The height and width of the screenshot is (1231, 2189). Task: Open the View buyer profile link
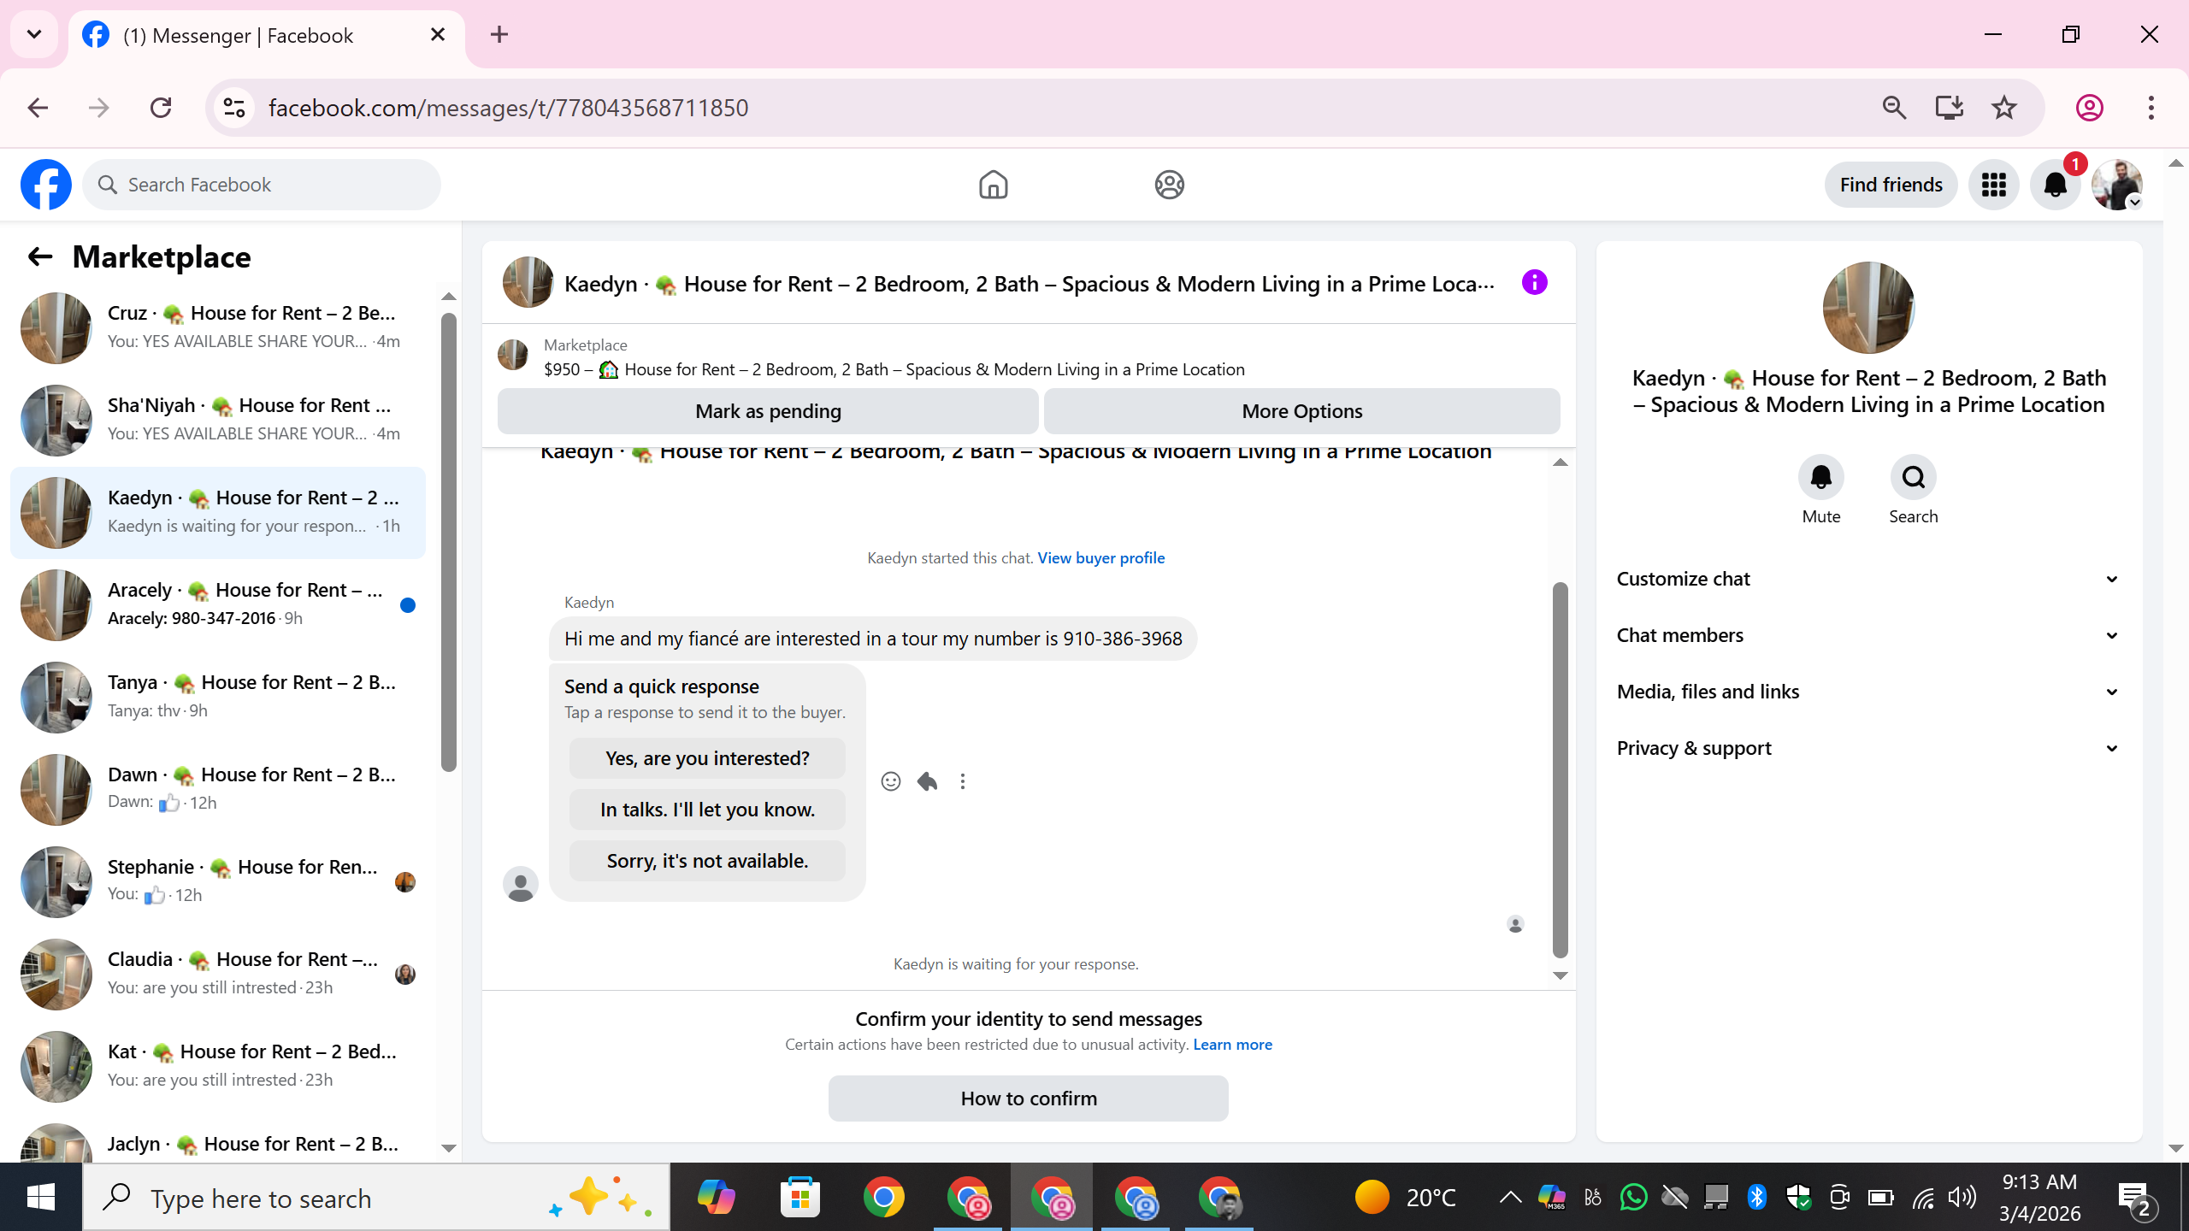coord(1100,558)
